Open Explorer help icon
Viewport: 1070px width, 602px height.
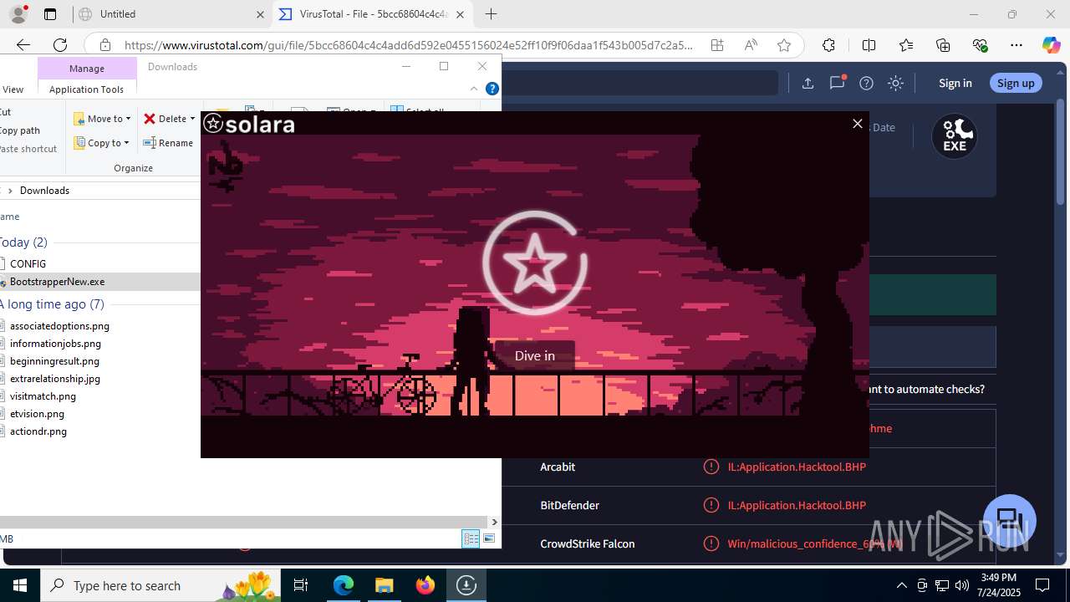click(492, 89)
